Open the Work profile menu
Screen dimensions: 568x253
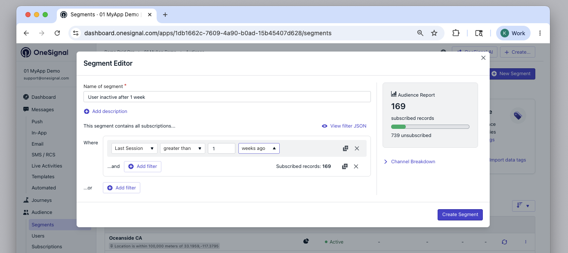pos(513,33)
